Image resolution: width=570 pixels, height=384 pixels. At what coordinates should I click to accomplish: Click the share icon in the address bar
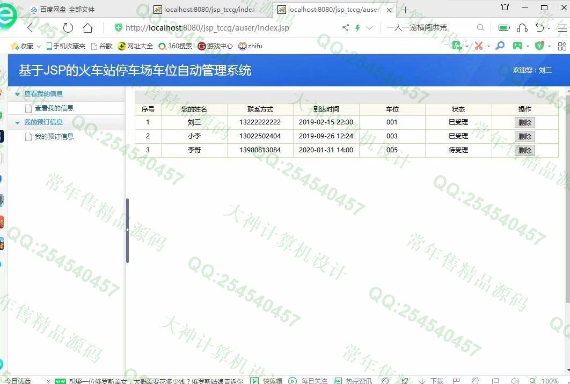click(345, 27)
